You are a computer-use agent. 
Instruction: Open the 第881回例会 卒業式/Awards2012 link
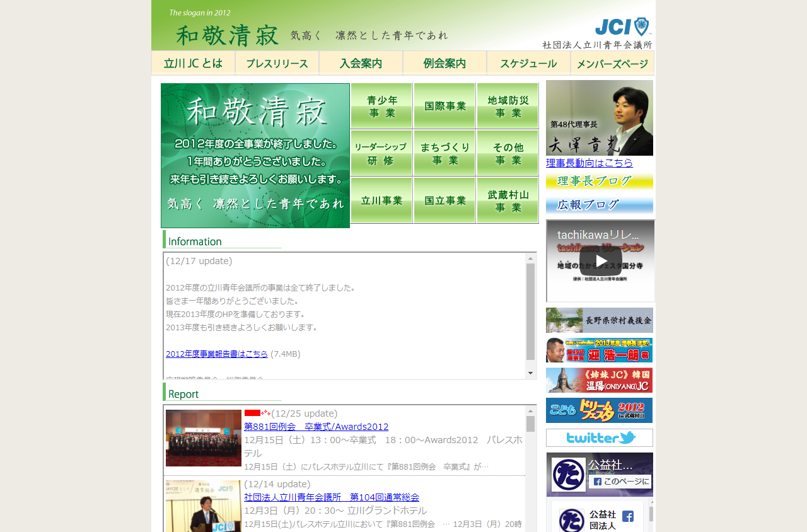click(316, 427)
